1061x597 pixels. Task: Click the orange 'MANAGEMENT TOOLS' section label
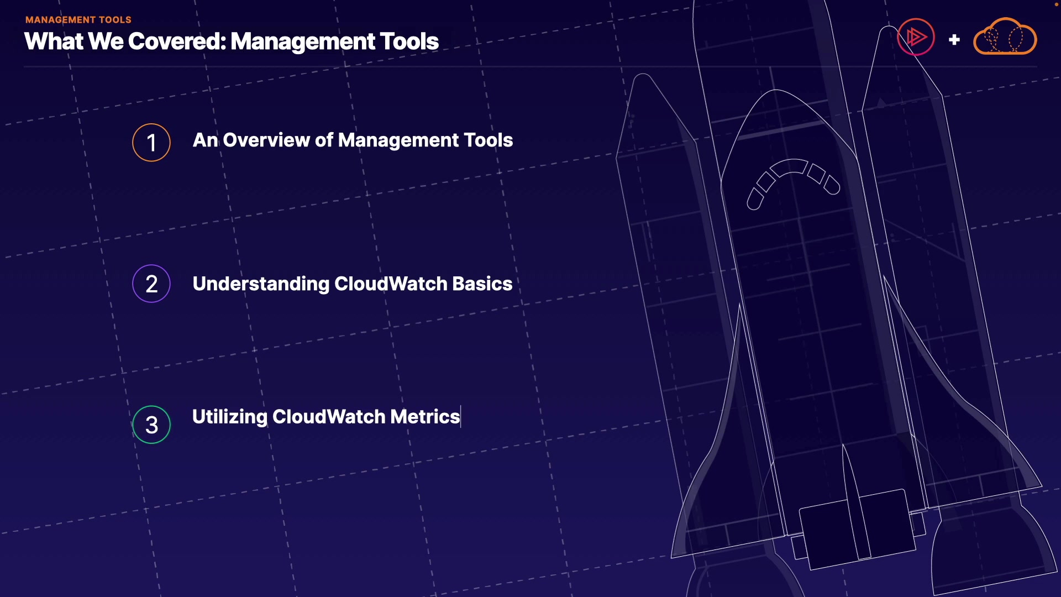(x=78, y=20)
